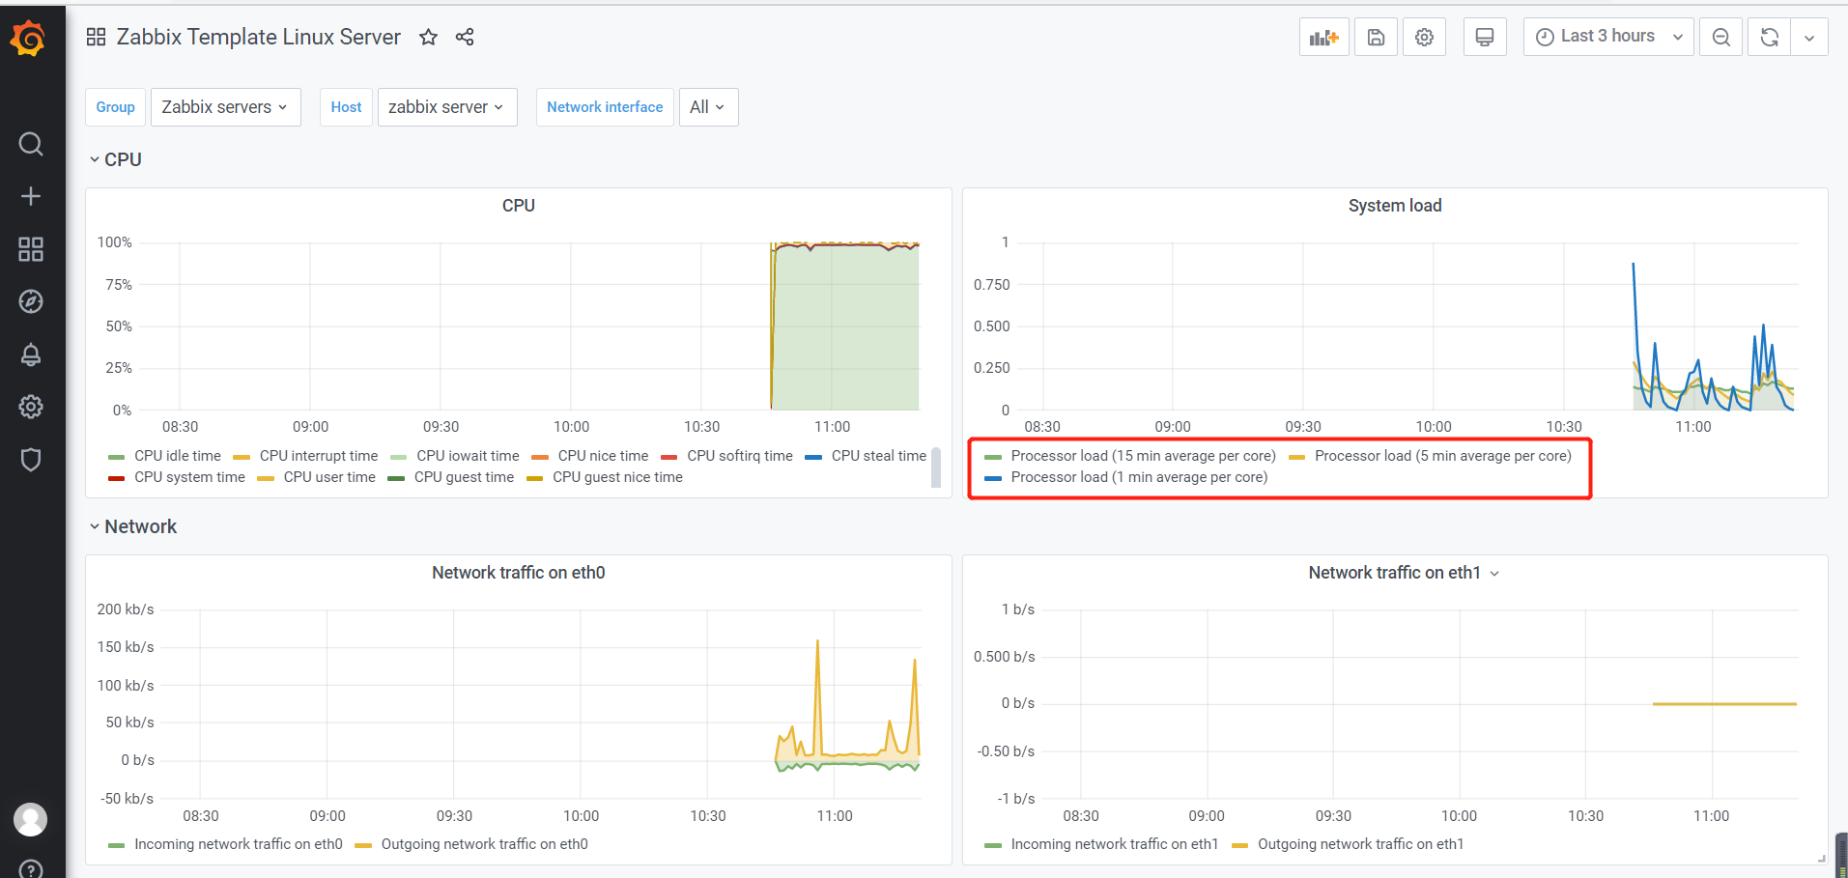The height and width of the screenshot is (878, 1848).
Task: Click the CPU legend scrollbar
Action: tap(936, 467)
